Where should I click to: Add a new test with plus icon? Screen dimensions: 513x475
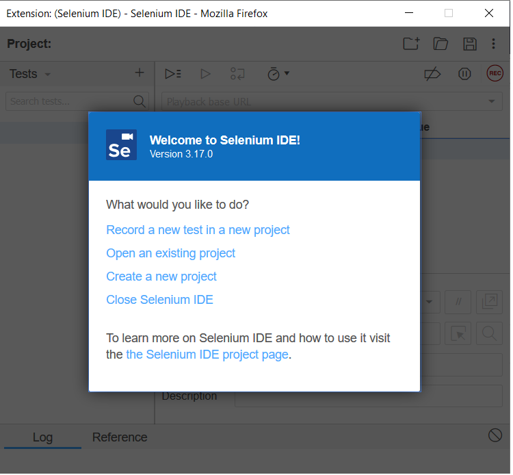coord(140,73)
